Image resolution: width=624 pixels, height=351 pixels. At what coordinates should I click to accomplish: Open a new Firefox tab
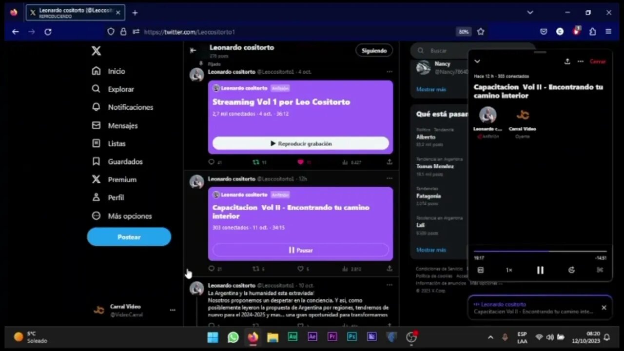tap(135, 13)
